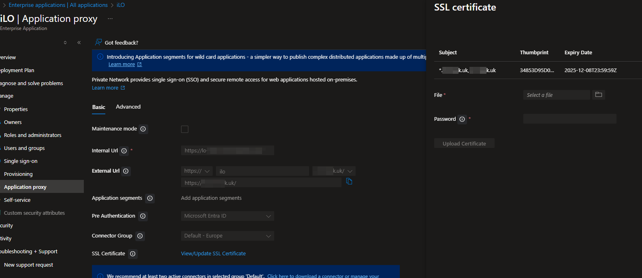642x278 pixels.
Task: Click the Internal Url input field
Action: pyautogui.click(x=228, y=151)
